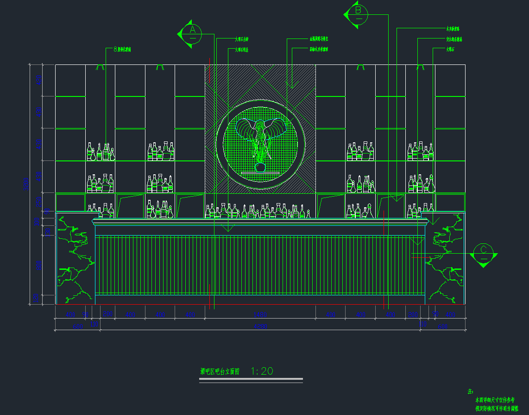Pick the 1480 width dimension text
Image resolution: width=529 pixels, height=415 pixels.
tap(260, 315)
